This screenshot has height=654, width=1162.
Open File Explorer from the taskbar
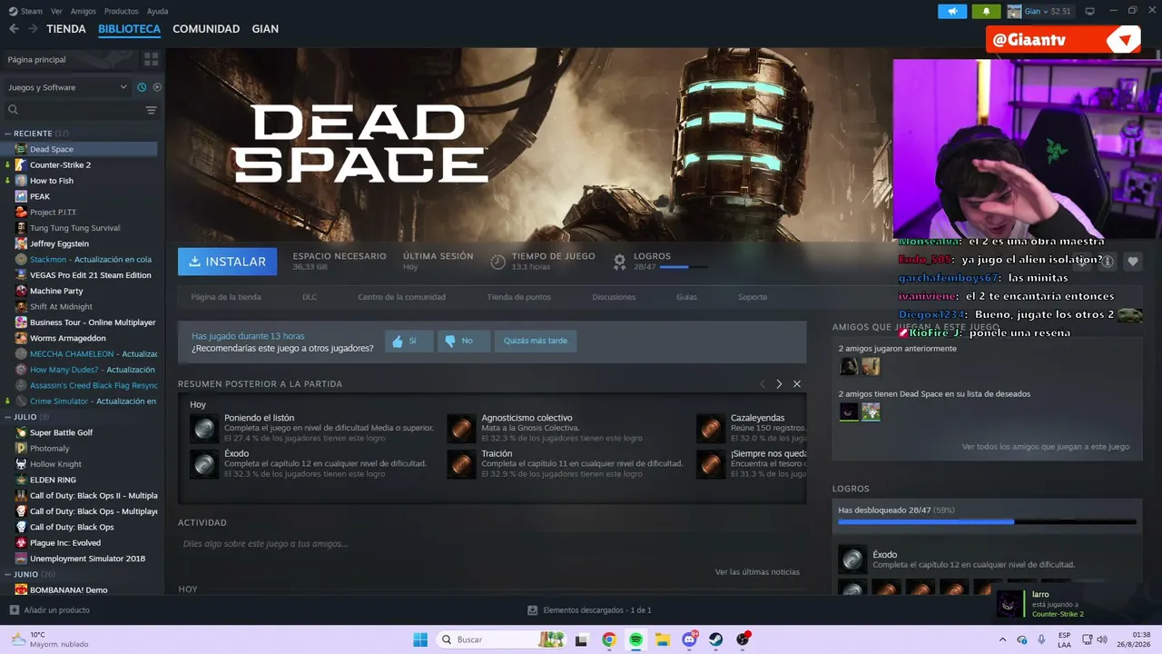(663, 639)
